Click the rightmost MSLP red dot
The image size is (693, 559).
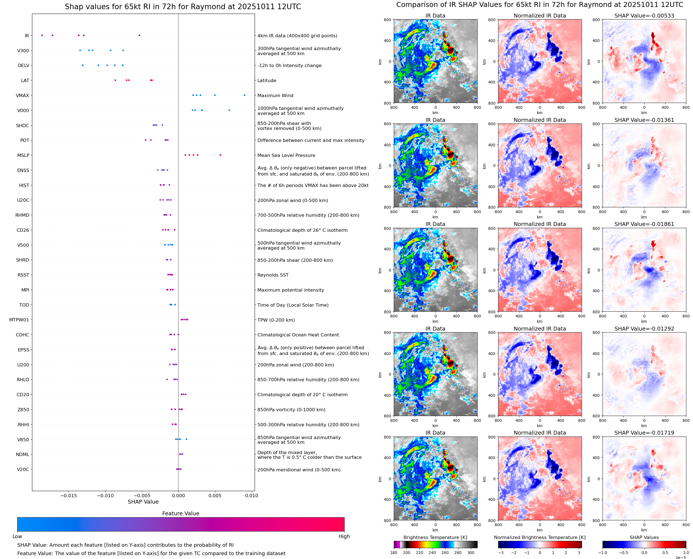click(220, 155)
